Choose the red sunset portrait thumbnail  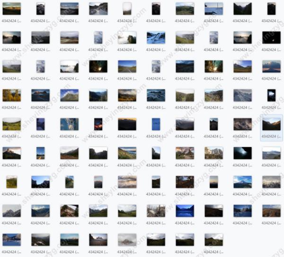98,124
